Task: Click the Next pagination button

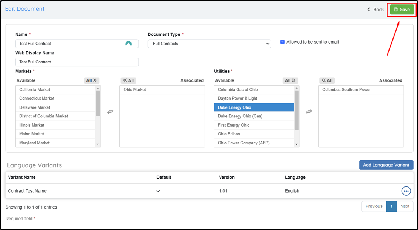Action: (x=405, y=206)
